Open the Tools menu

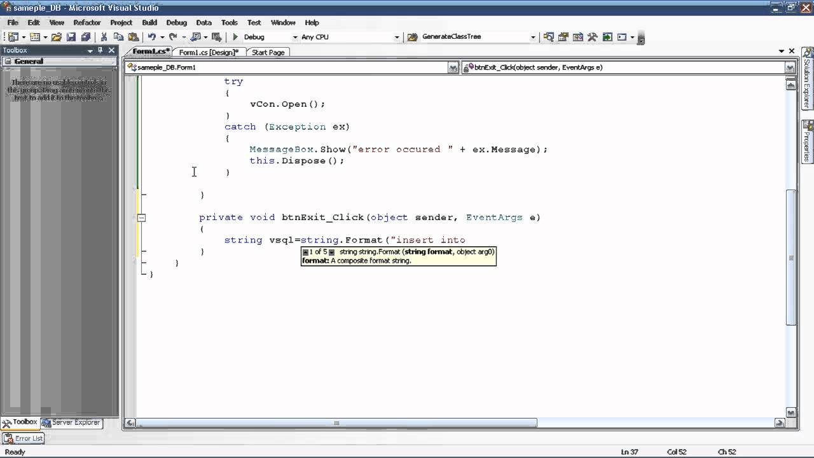click(230, 22)
